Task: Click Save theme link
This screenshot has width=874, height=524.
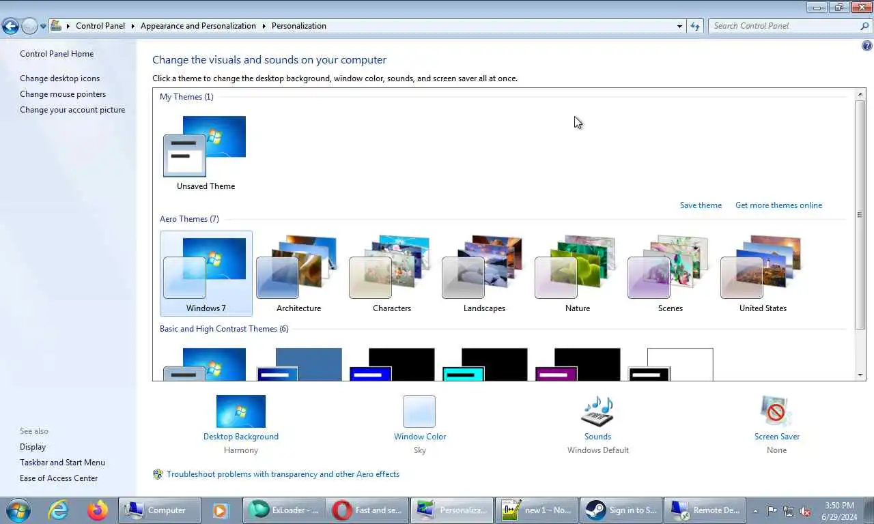Action: 701,205
